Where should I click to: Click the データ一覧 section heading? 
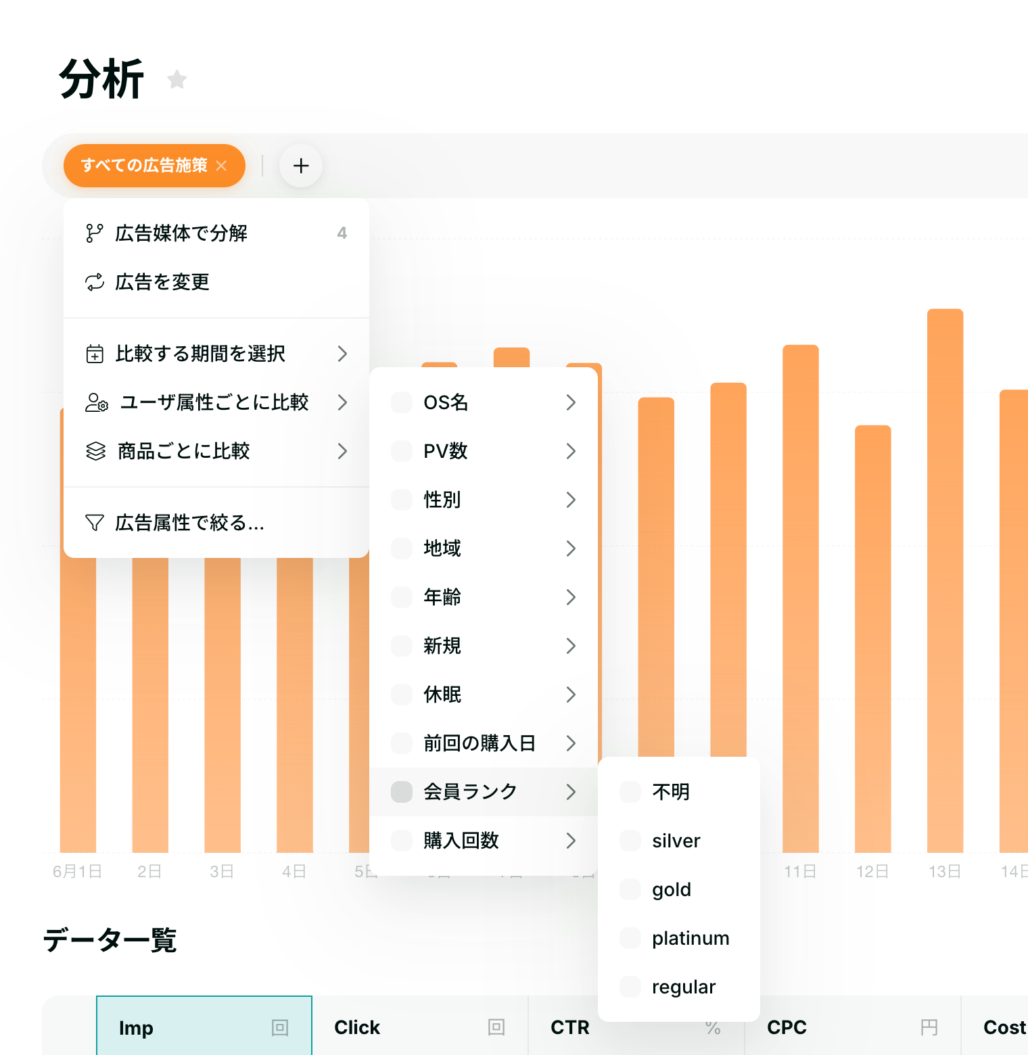[x=110, y=940]
